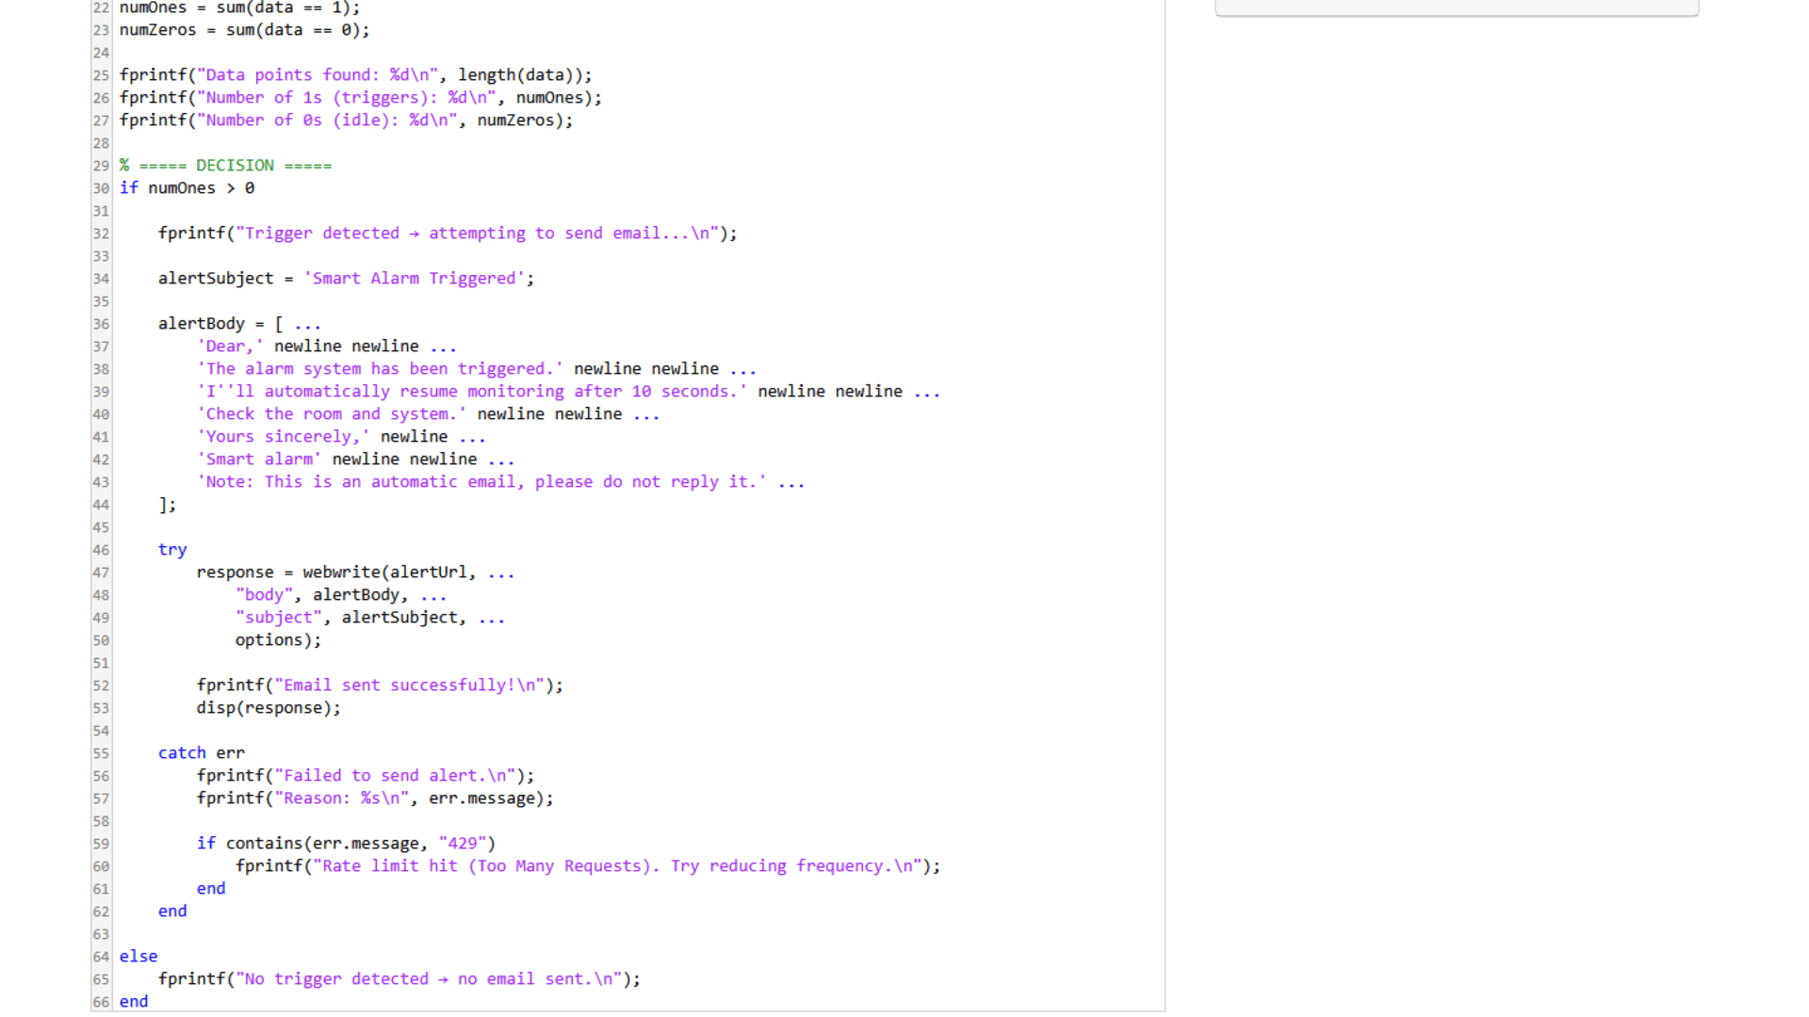Click the '"subject", alertSubject,' argument line

370,618
